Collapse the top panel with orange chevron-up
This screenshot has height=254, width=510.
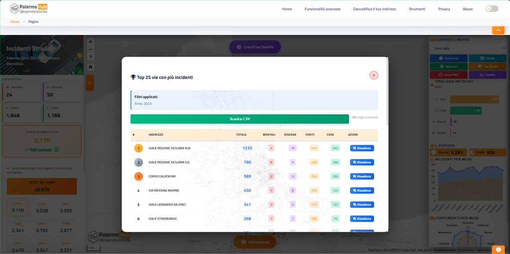[498, 30]
